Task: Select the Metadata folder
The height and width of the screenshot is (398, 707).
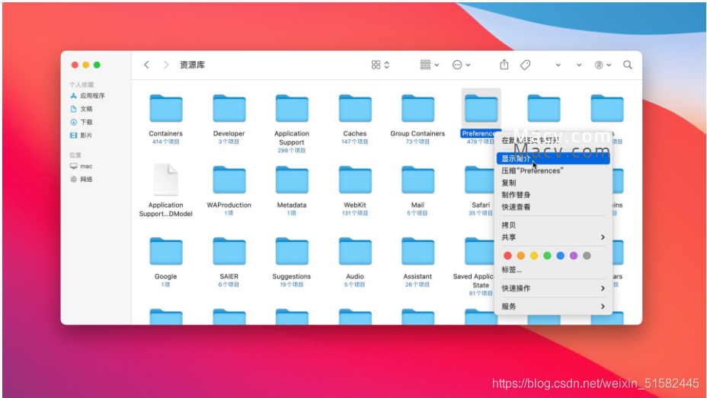Action: [292, 180]
